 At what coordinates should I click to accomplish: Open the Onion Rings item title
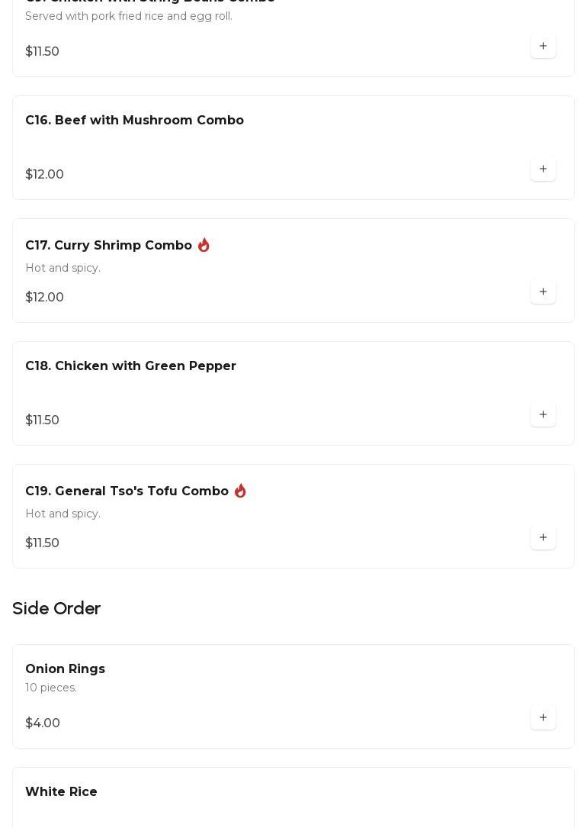click(x=65, y=669)
